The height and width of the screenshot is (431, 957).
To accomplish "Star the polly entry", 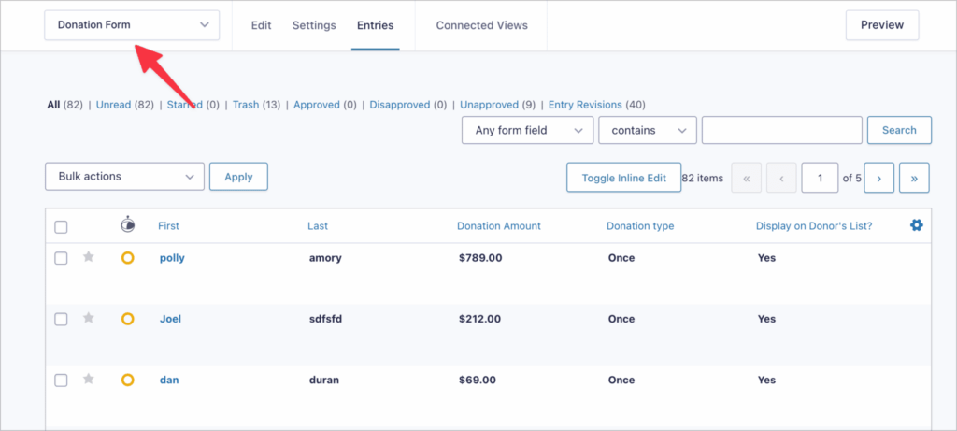I will 89,258.
